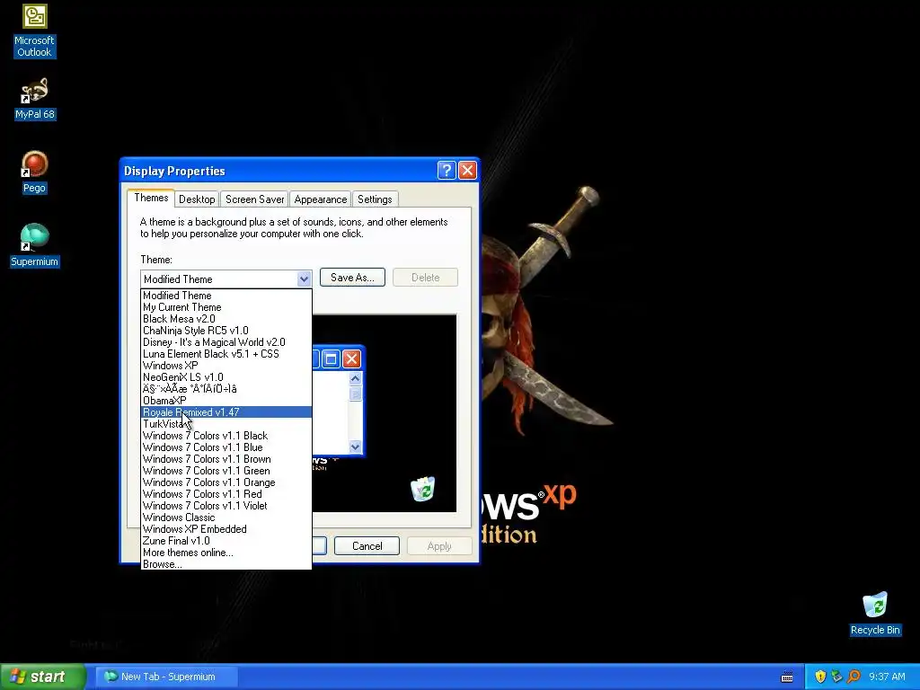Select Windows 7 Colors v1.1 Orange
Screen dimensions: 920x690
pos(226,482)
